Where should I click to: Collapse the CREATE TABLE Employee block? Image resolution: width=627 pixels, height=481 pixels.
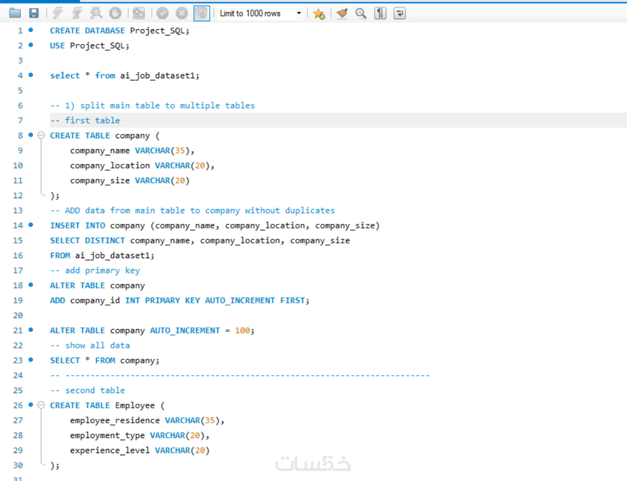(x=41, y=405)
